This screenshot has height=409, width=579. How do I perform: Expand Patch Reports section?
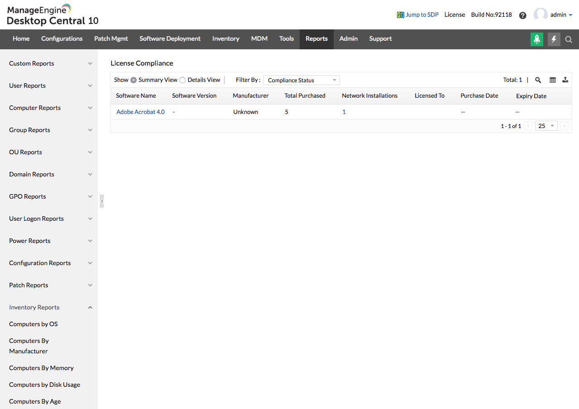point(49,285)
